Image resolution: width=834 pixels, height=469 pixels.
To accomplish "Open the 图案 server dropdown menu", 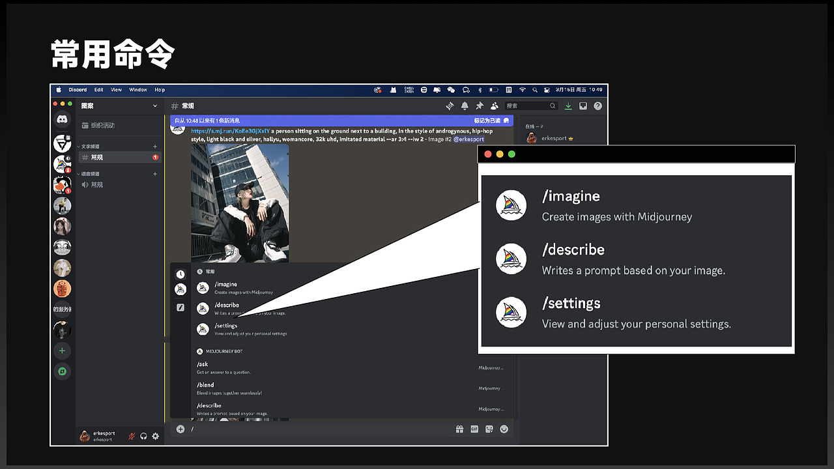I will pyautogui.click(x=119, y=106).
